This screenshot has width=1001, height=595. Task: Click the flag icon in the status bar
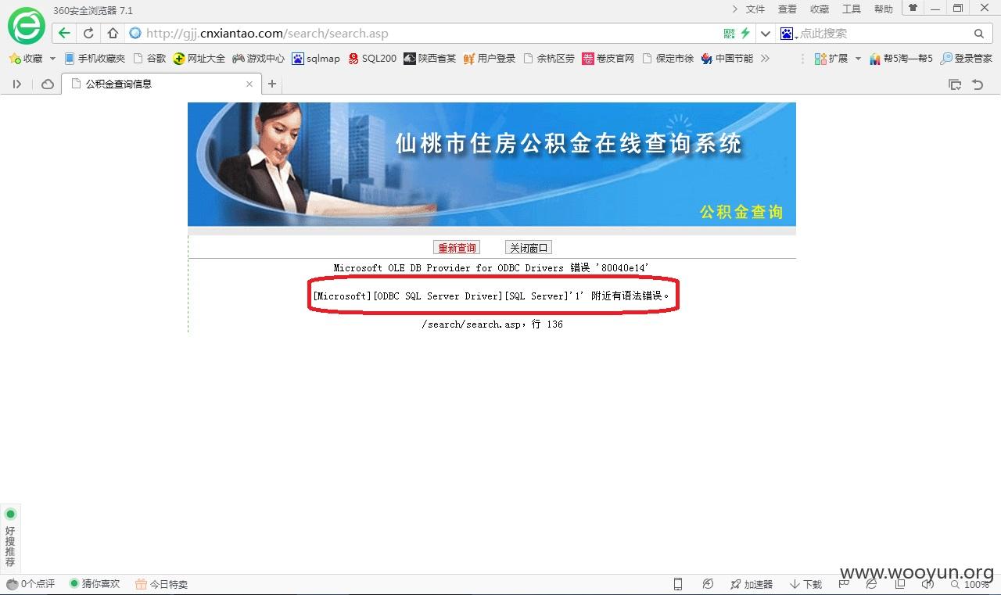click(x=844, y=583)
